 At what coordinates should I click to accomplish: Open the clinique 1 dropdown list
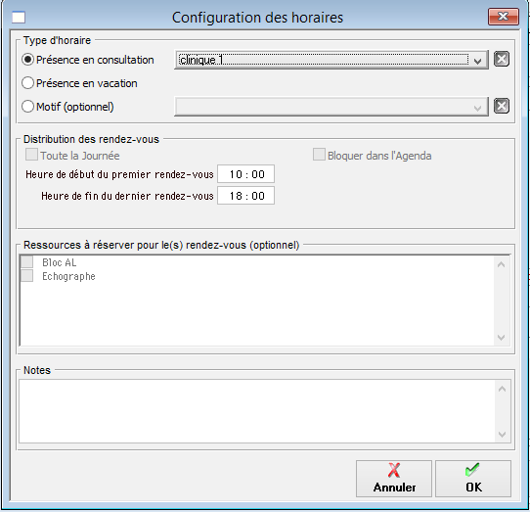point(477,61)
